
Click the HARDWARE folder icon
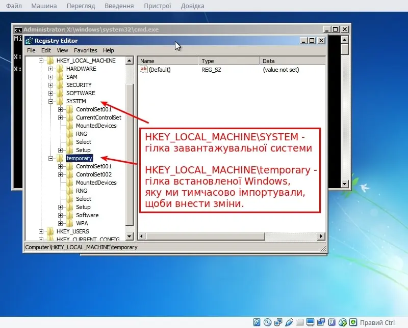tap(60, 69)
